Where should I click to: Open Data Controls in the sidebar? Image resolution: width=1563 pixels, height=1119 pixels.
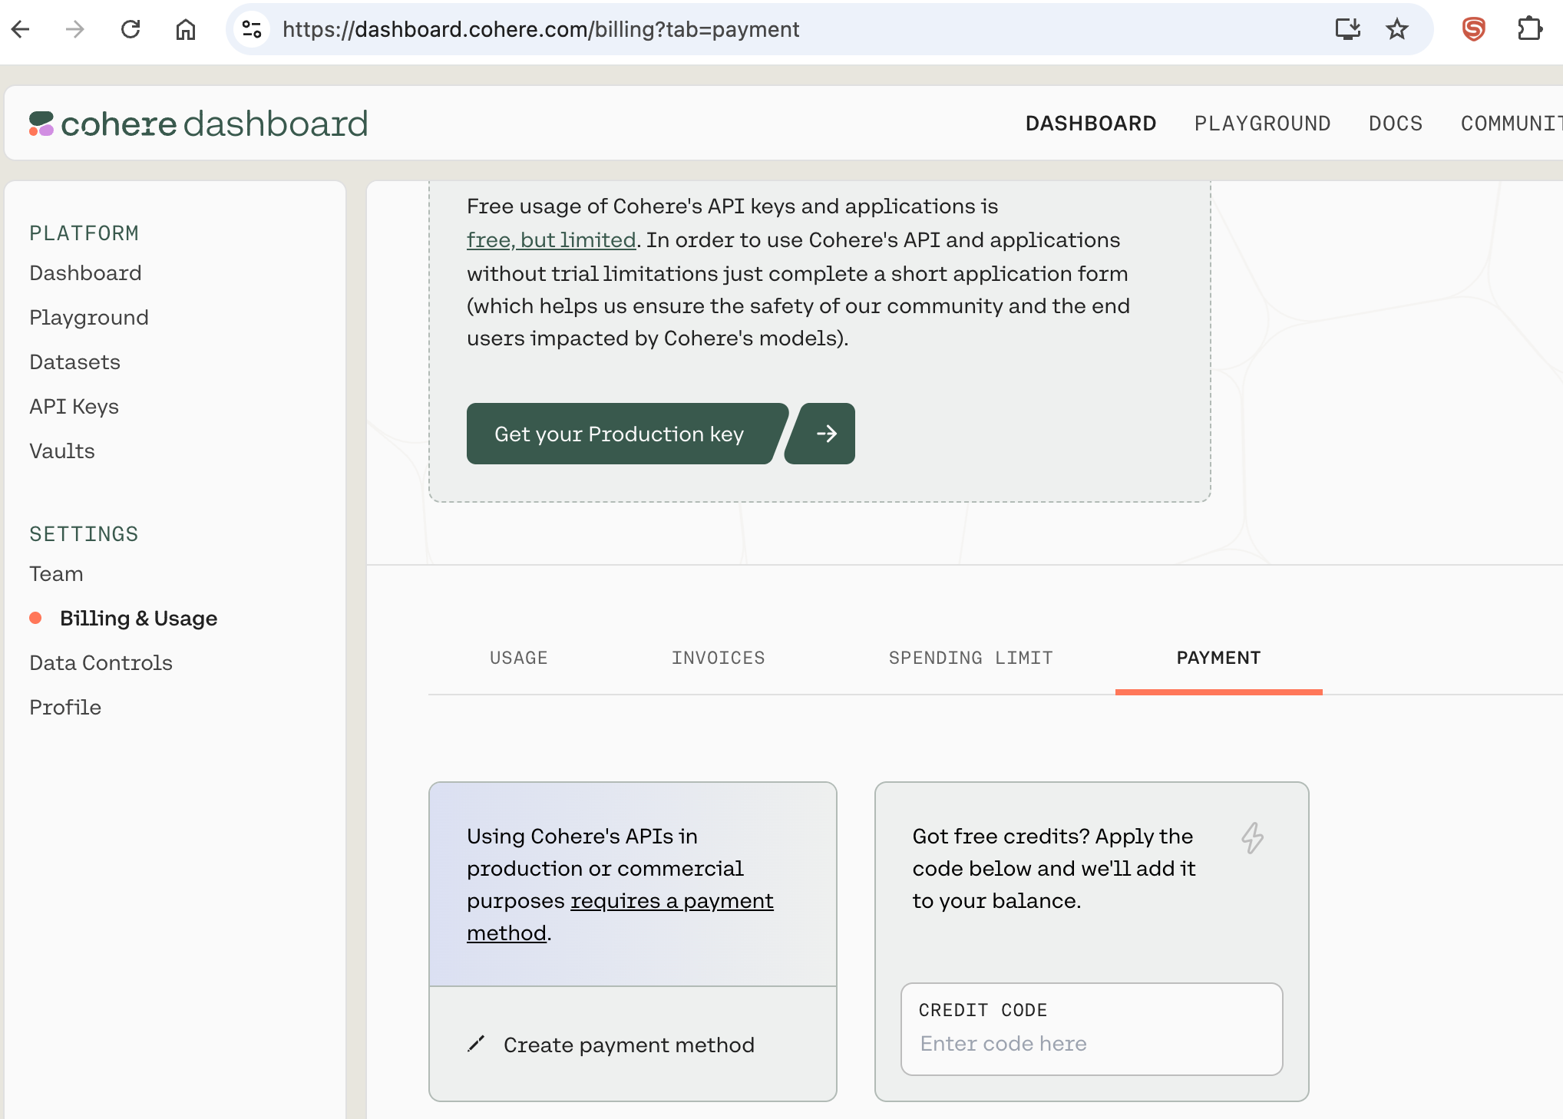tap(101, 663)
